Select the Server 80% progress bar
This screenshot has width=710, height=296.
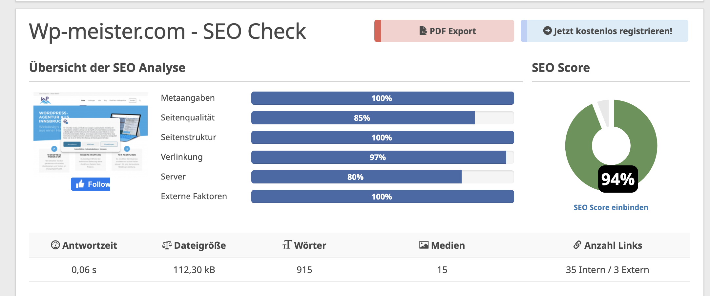pyautogui.click(x=356, y=177)
